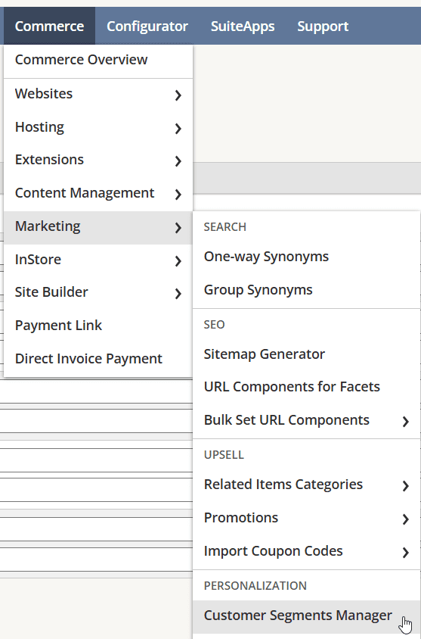Expand Bulk Set URL Components chevron

405,422
